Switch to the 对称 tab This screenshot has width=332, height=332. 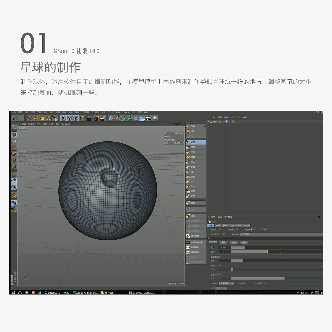(x=232, y=225)
